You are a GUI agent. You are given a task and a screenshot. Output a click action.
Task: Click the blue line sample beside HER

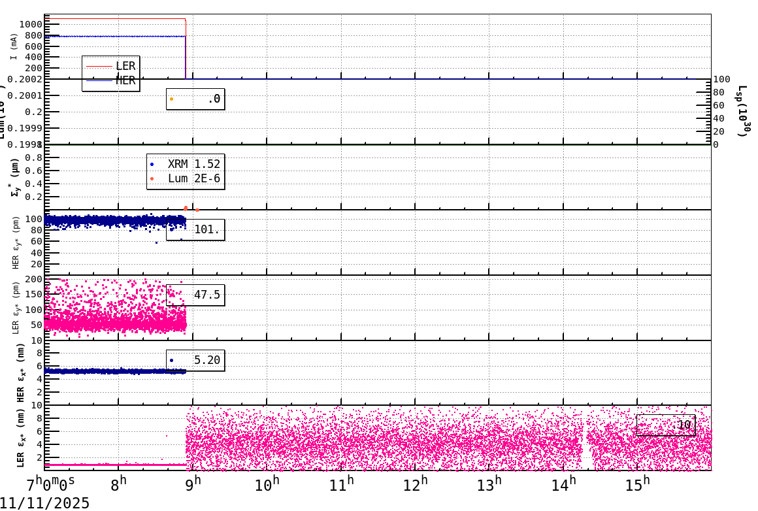coord(99,81)
